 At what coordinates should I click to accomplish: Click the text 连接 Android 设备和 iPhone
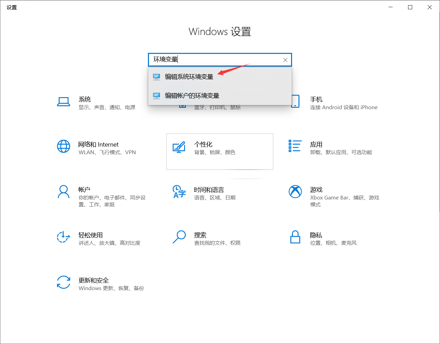click(344, 107)
